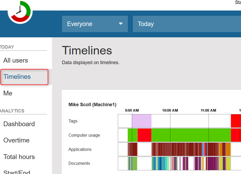Click the purple tag block in Tags timeline
Screen dimensions: 241x174
142,121
